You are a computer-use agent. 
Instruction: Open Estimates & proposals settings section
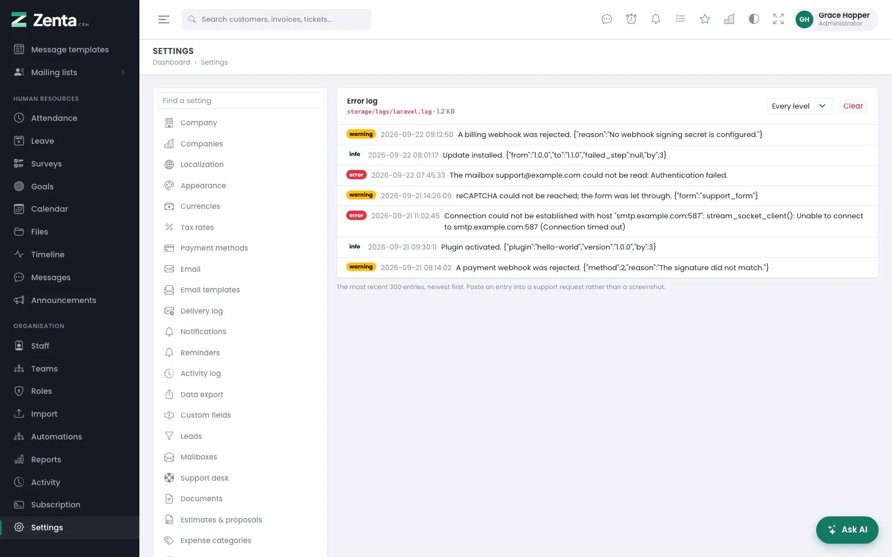click(240, 520)
